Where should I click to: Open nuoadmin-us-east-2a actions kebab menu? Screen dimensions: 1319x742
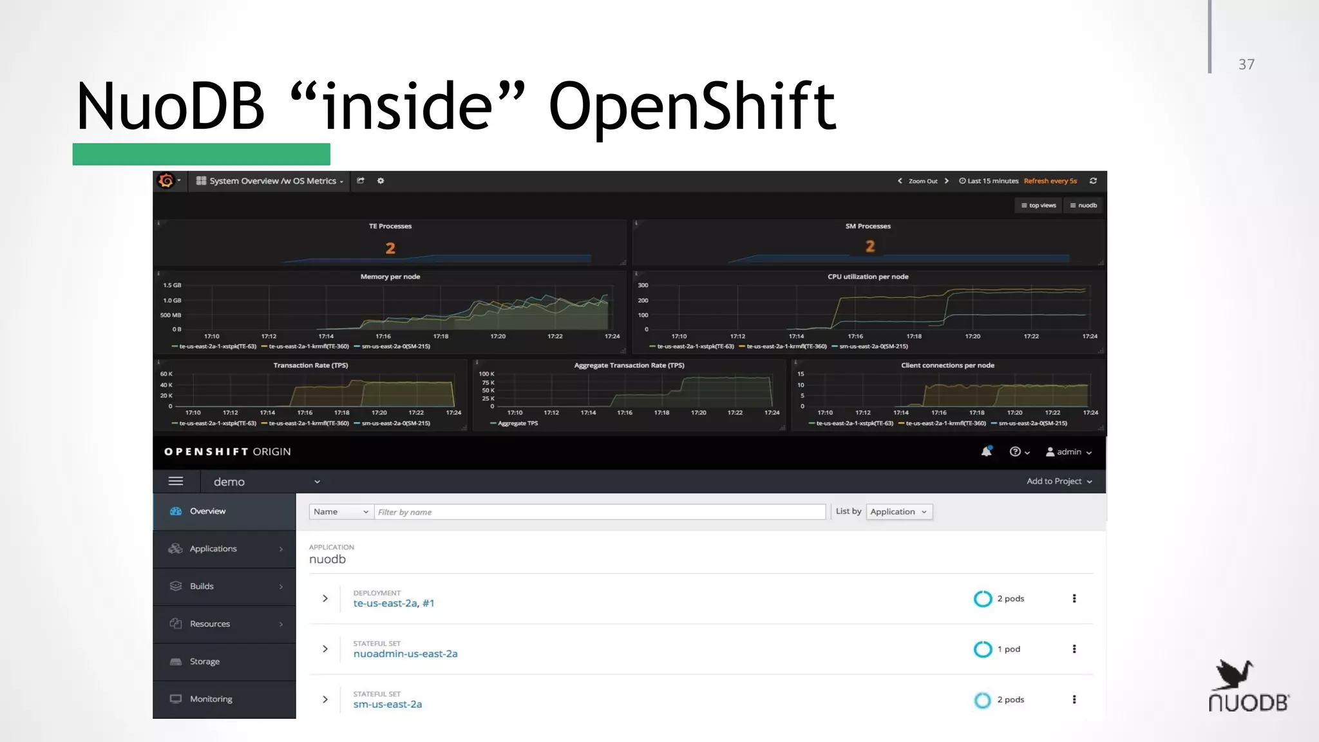[1074, 649]
